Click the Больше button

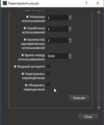click(x=79, y=98)
